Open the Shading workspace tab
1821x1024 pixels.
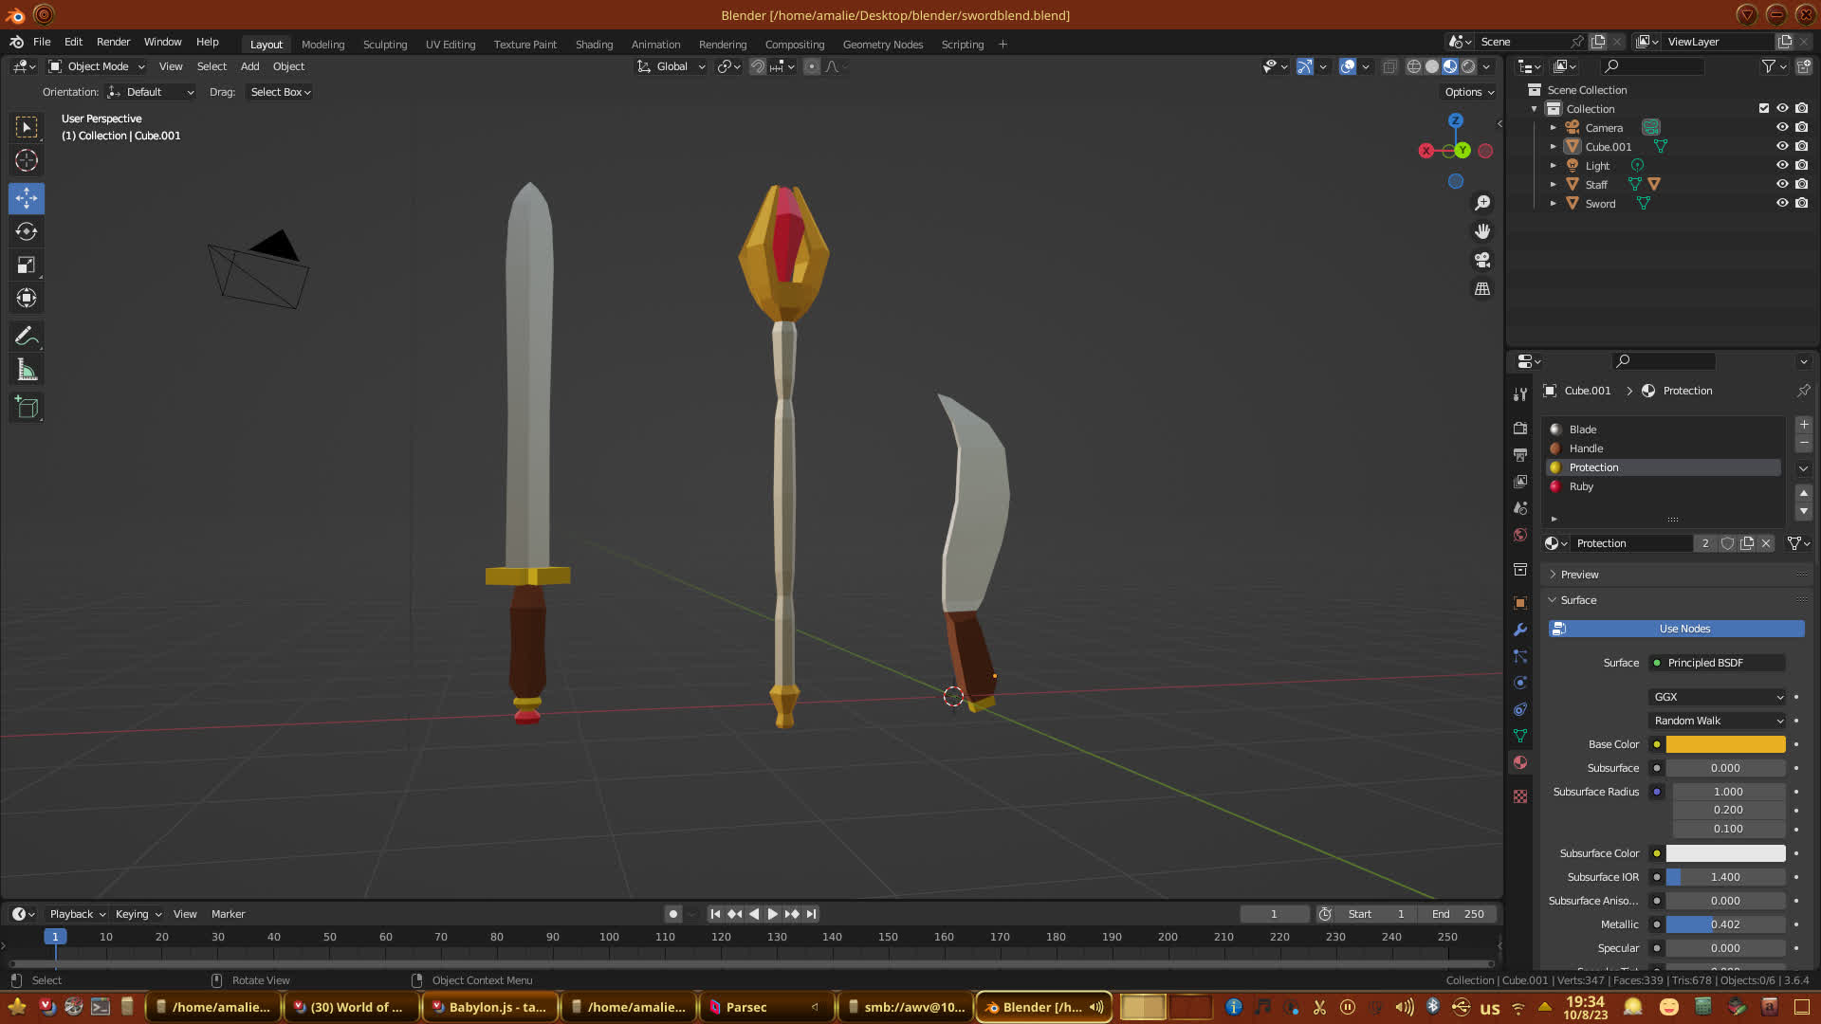click(594, 45)
